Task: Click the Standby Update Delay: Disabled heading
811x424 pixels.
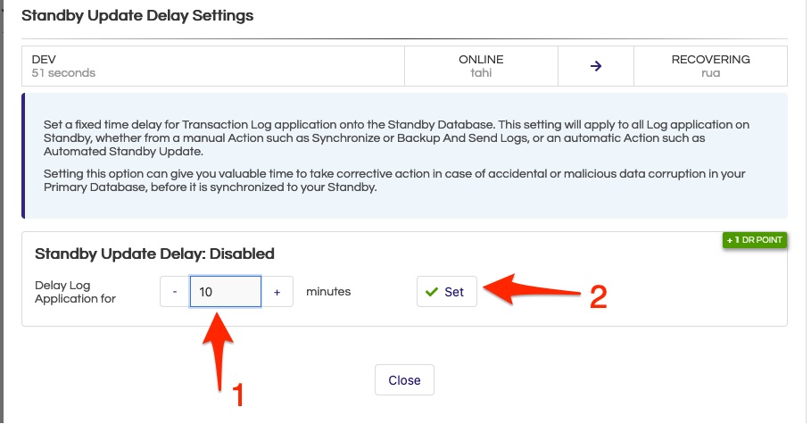Action: tap(154, 254)
